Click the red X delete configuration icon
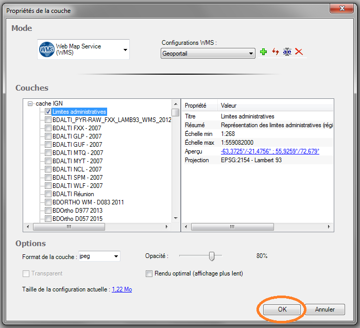Viewport: 360px width, 328px height. [x=299, y=52]
